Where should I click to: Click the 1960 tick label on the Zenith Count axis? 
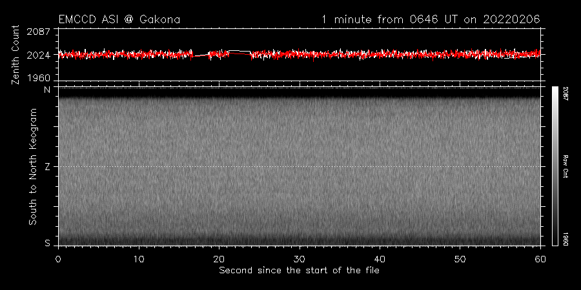click(x=39, y=78)
